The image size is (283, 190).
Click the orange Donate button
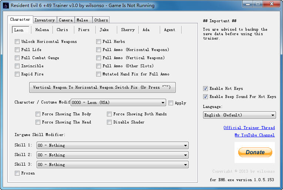pos(255,152)
